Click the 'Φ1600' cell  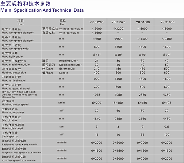97,33
